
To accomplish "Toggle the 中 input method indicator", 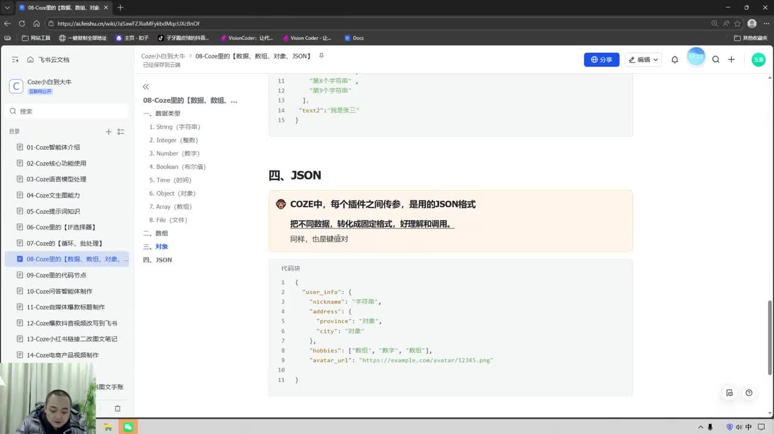I will 748,427.
